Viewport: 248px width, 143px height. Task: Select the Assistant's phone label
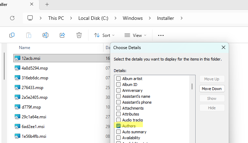[x=137, y=102]
